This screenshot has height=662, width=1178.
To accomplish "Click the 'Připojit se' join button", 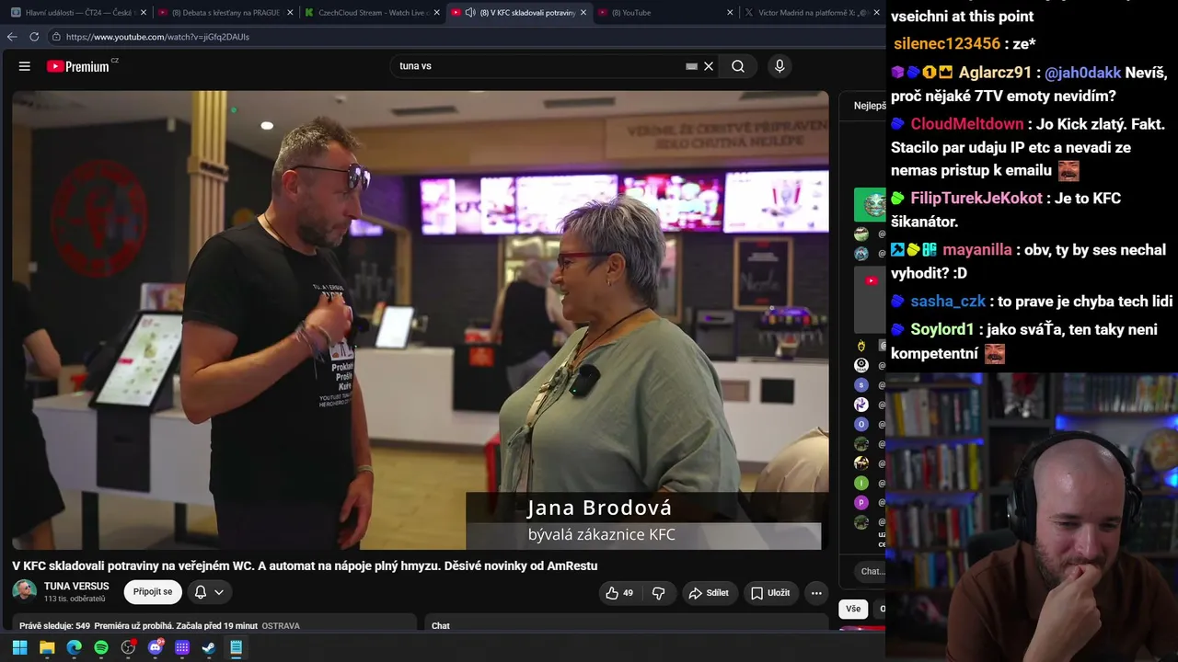I will [153, 592].
